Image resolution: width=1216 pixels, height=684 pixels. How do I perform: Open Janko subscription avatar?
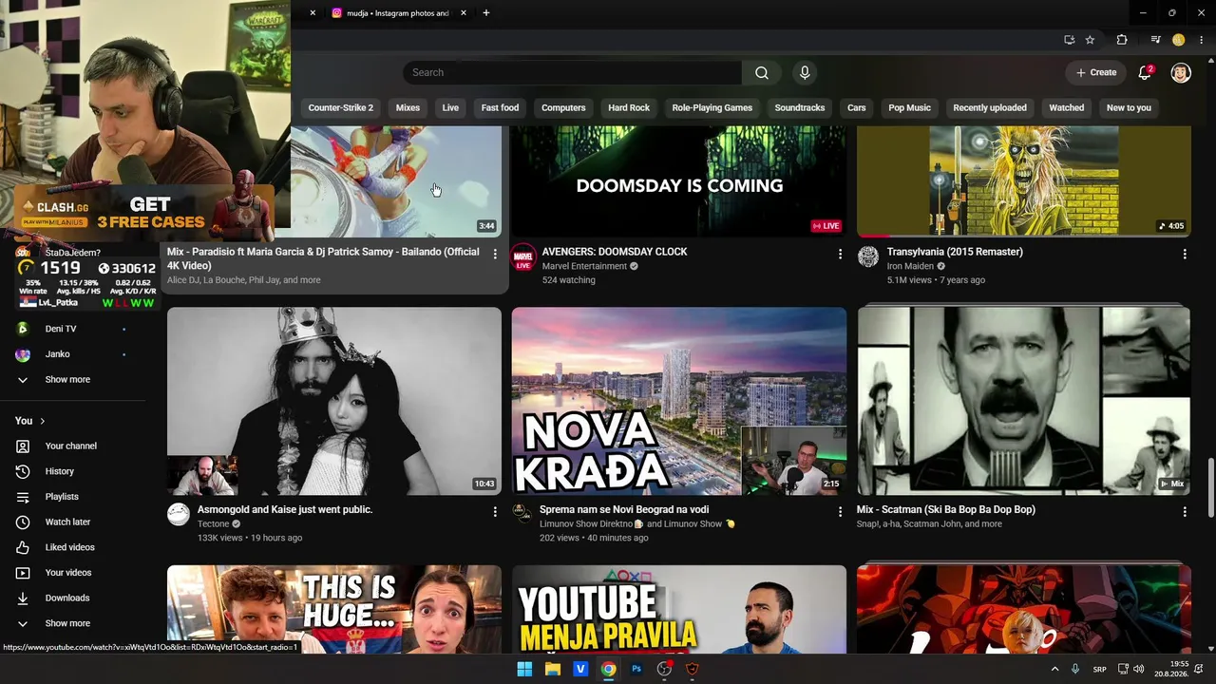[23, 354]
